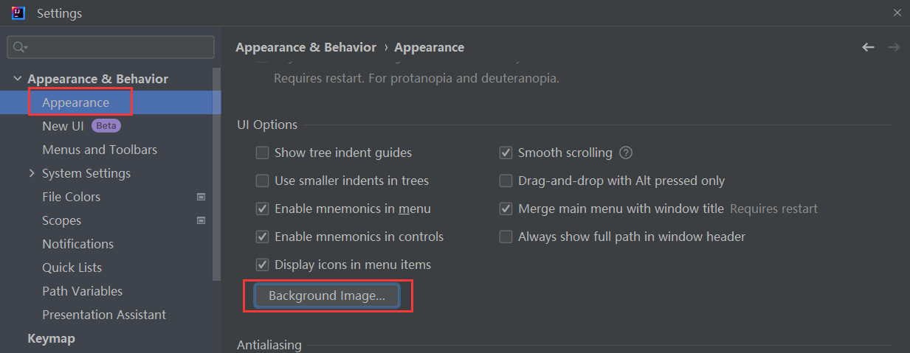Image resolution: width=910 pixels, height=353 pixels.
Task: Open the Background Image dialog
Action: pyautogui.click(x=327, y=296)
